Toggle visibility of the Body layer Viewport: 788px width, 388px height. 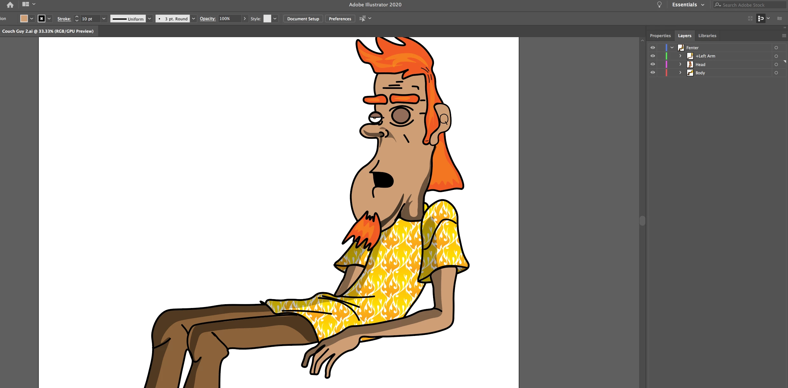coord(652,73)
